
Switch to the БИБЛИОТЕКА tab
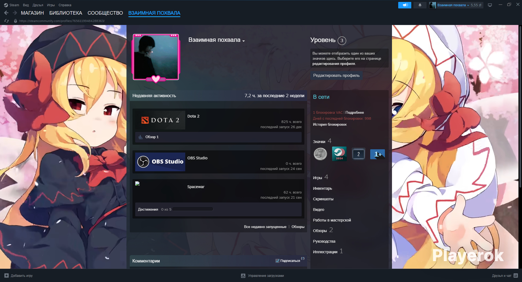(x=66, y=13)
